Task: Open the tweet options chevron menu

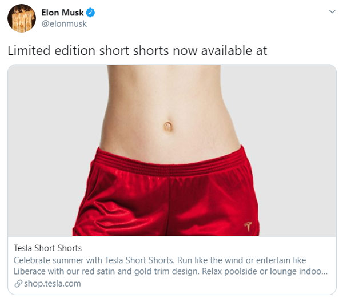Action: (x=332, y=11)
